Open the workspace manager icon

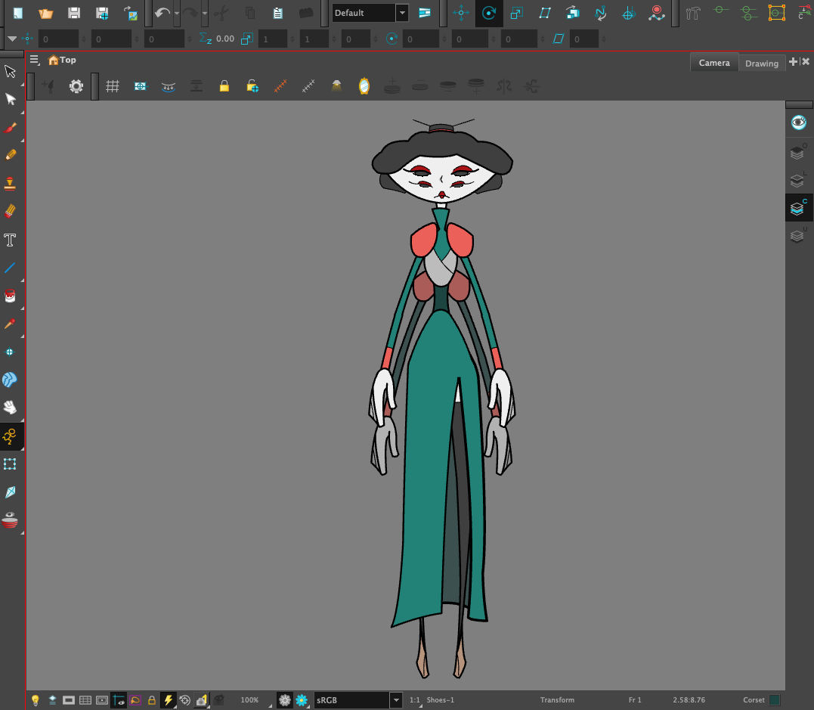pos(425,12)
